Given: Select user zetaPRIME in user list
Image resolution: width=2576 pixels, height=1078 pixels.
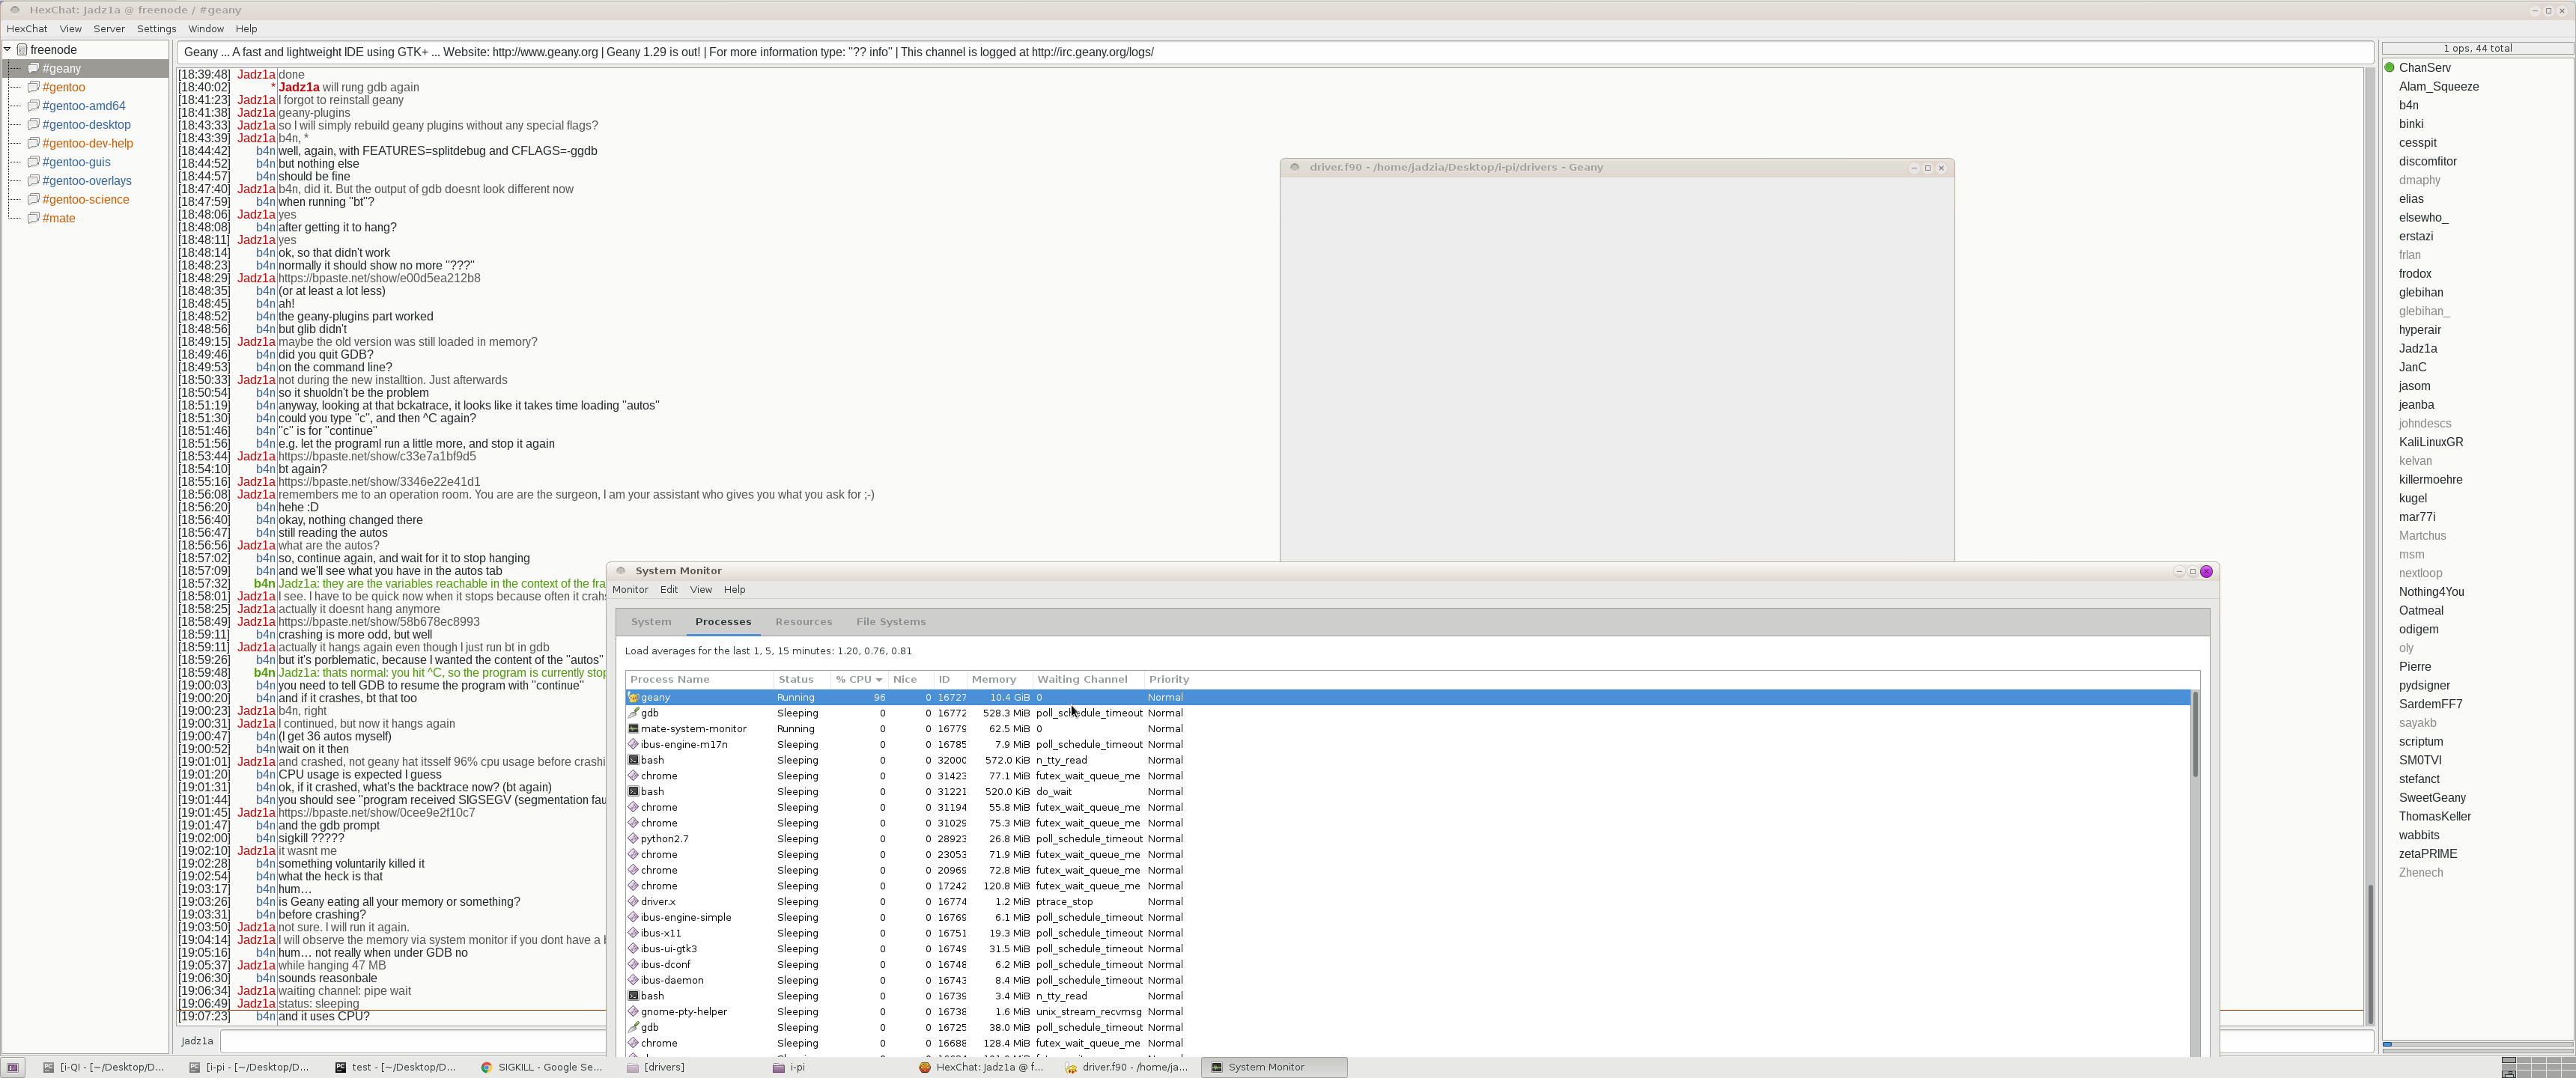Looking at the screenshot, I should tap(2427, 854).
